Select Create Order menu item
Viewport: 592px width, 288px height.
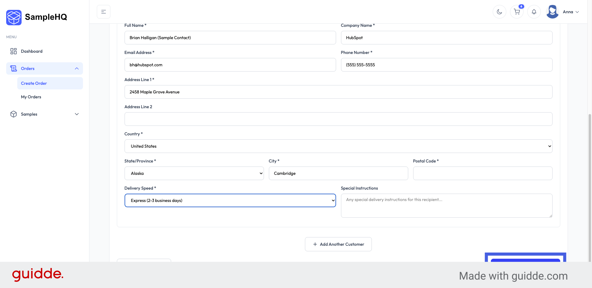pos(34,83)
